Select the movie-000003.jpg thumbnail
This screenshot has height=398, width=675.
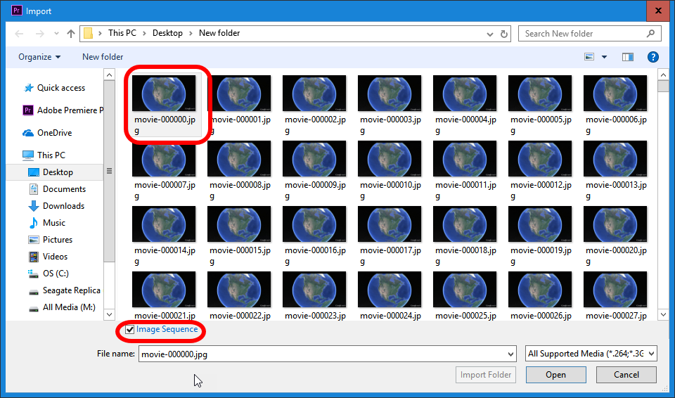point(390,94)
